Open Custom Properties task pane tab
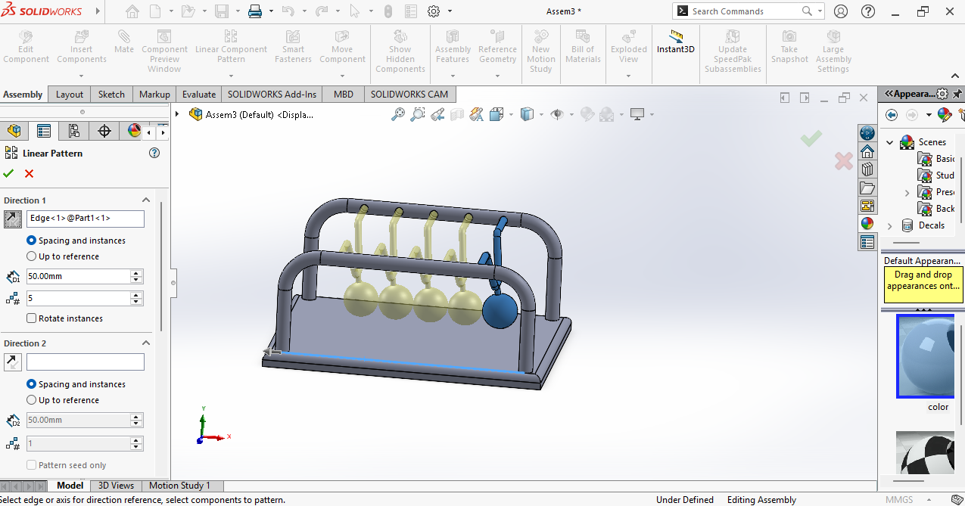This screenshot has height=506, width=965. (867, 242)
